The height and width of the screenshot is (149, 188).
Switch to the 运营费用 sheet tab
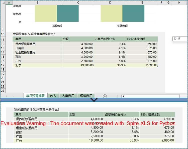[x=86, y=96]
